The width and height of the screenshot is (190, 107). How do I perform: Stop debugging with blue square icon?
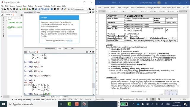pos(52,9)
